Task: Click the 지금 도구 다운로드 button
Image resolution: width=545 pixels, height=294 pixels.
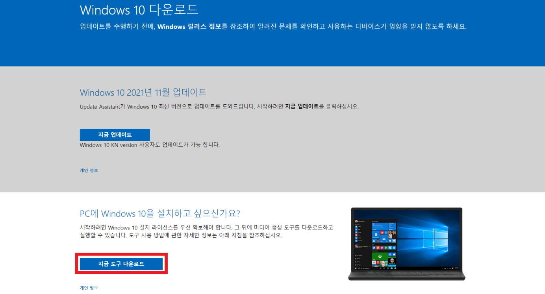Action: [x=121, y=264]
